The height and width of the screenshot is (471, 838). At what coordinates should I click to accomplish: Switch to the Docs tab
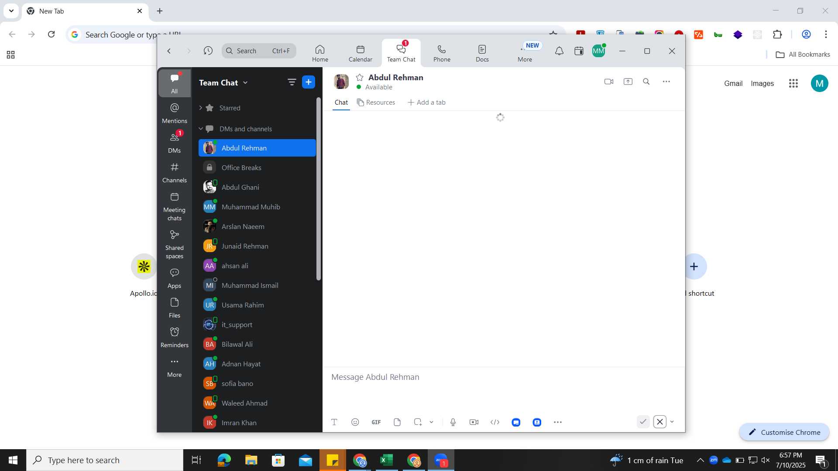coord(482,53)
